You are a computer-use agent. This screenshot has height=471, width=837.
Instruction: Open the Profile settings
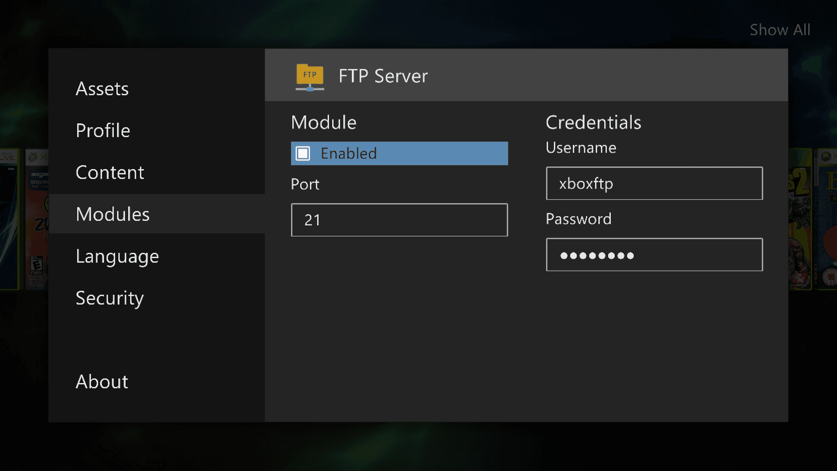coord(103,130)
